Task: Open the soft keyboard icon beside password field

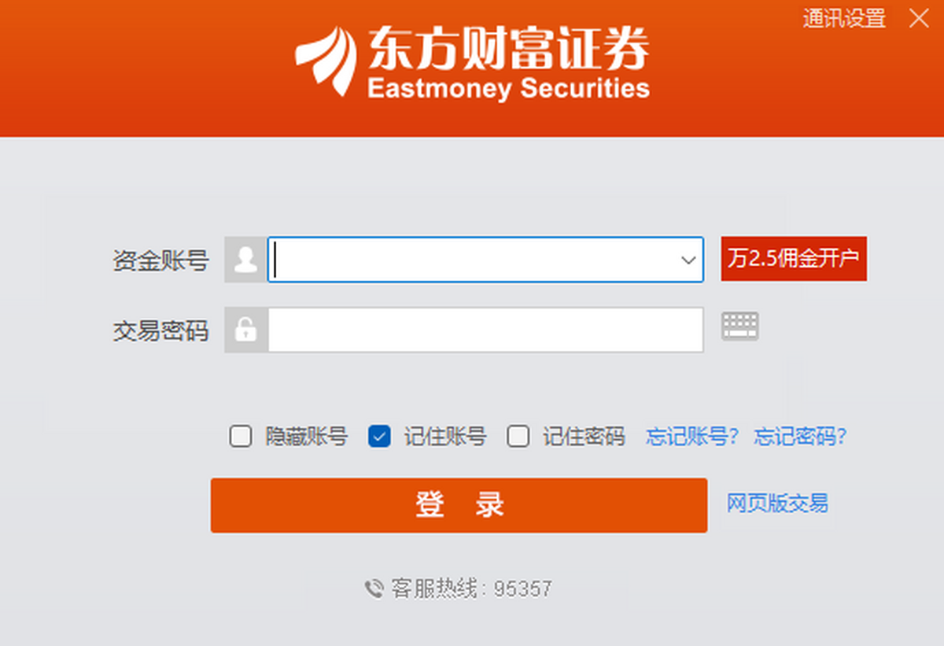Action: coord(740,326)
